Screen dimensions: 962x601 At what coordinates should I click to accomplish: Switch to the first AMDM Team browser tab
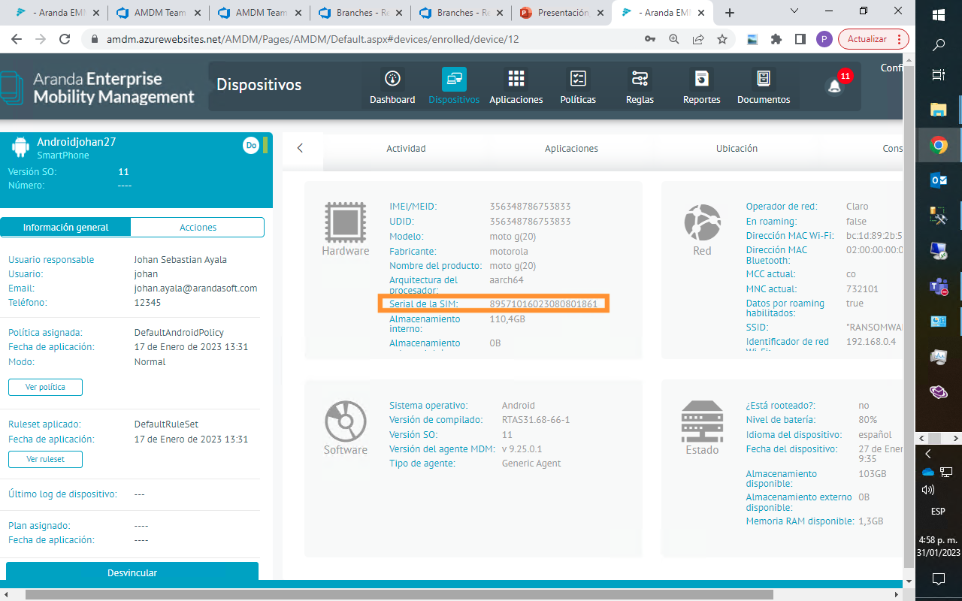pyautogui.click(x=157, y=13)
